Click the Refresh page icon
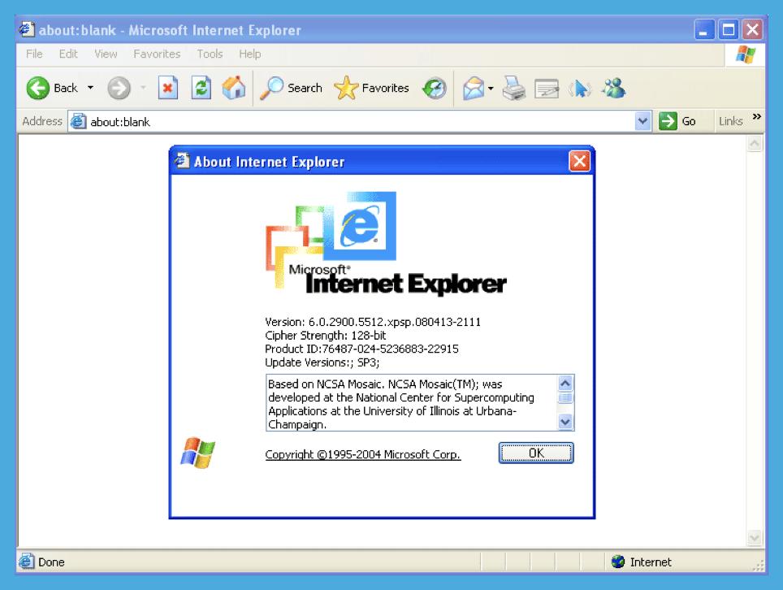This screenshot has width=783, height=590. pos(201,89)
